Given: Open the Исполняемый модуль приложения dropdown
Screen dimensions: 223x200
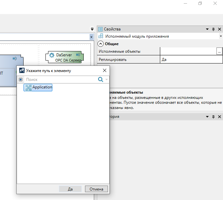Looking at the screenshot, I should (221, 37).
